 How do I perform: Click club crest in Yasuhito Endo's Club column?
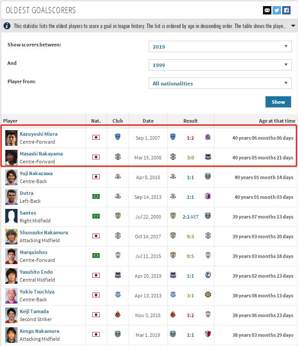point(118,275)
